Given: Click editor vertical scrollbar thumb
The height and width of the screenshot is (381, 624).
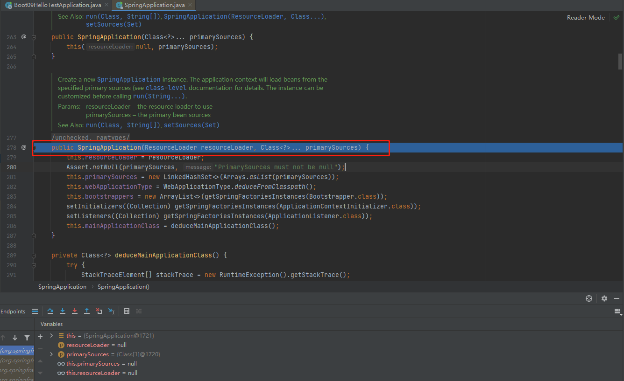Looking at the screenshot, I should [x=621, y=62].
